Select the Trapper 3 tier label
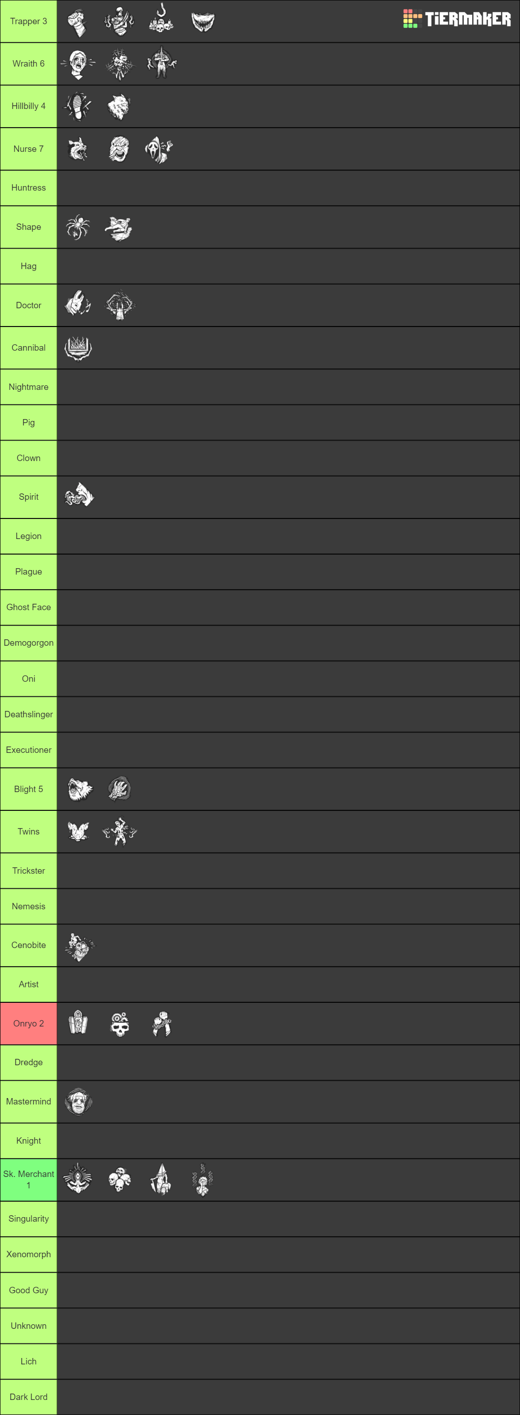The height and width of the screenshot is (1415, 520). pyautogui.click(x=29, y=21)
